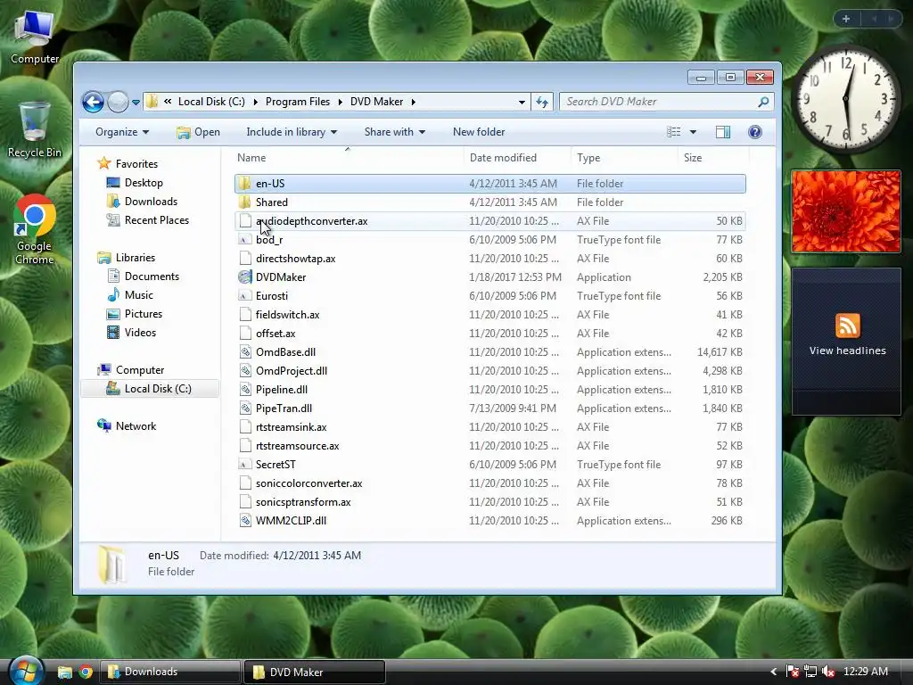Select the SecretST font file icon
The height and width of the screenshot is (685, 913).
point(245,464)
